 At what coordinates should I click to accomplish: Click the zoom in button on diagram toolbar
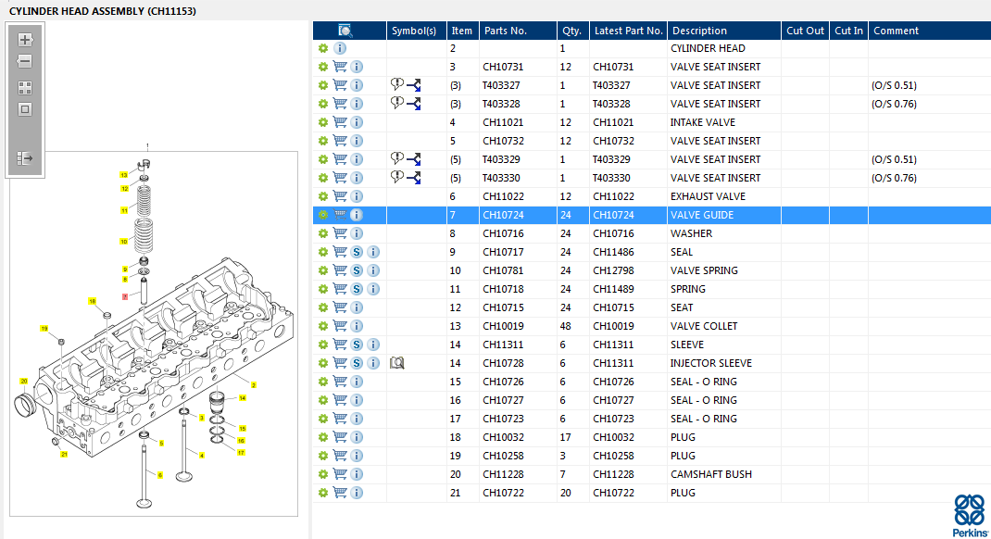[x=25, y=40]
